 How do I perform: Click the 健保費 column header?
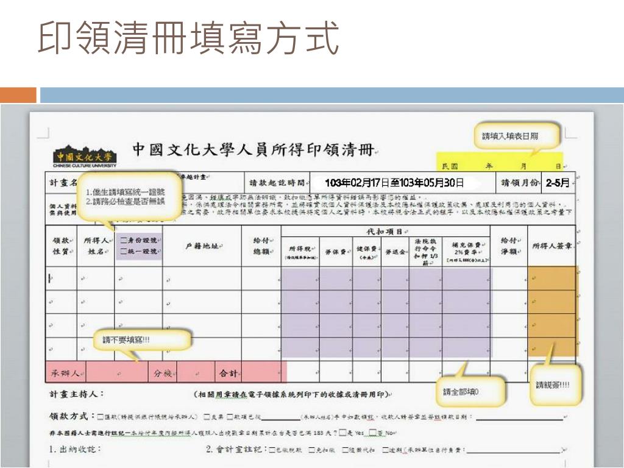point(366,252)
